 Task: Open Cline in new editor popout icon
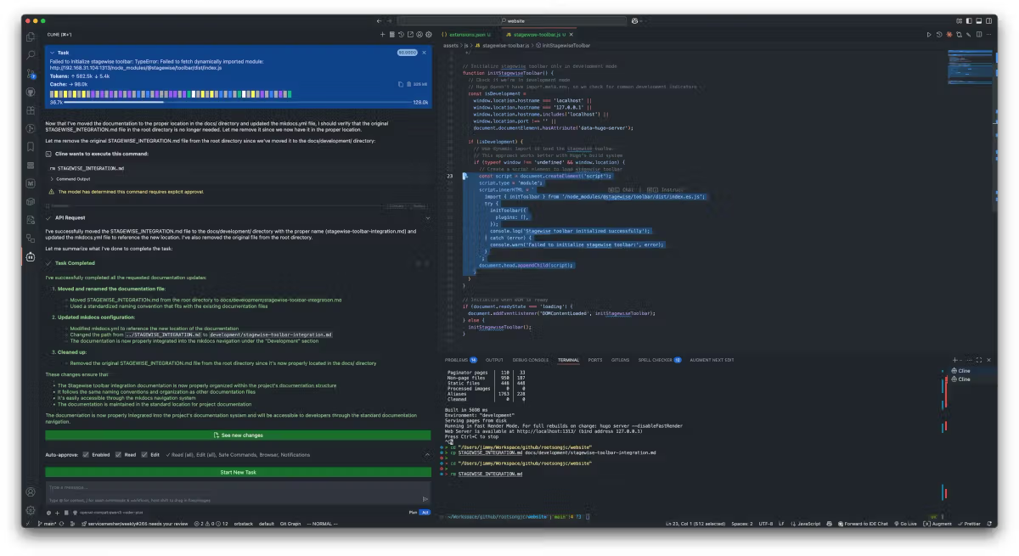pos(410,35)
